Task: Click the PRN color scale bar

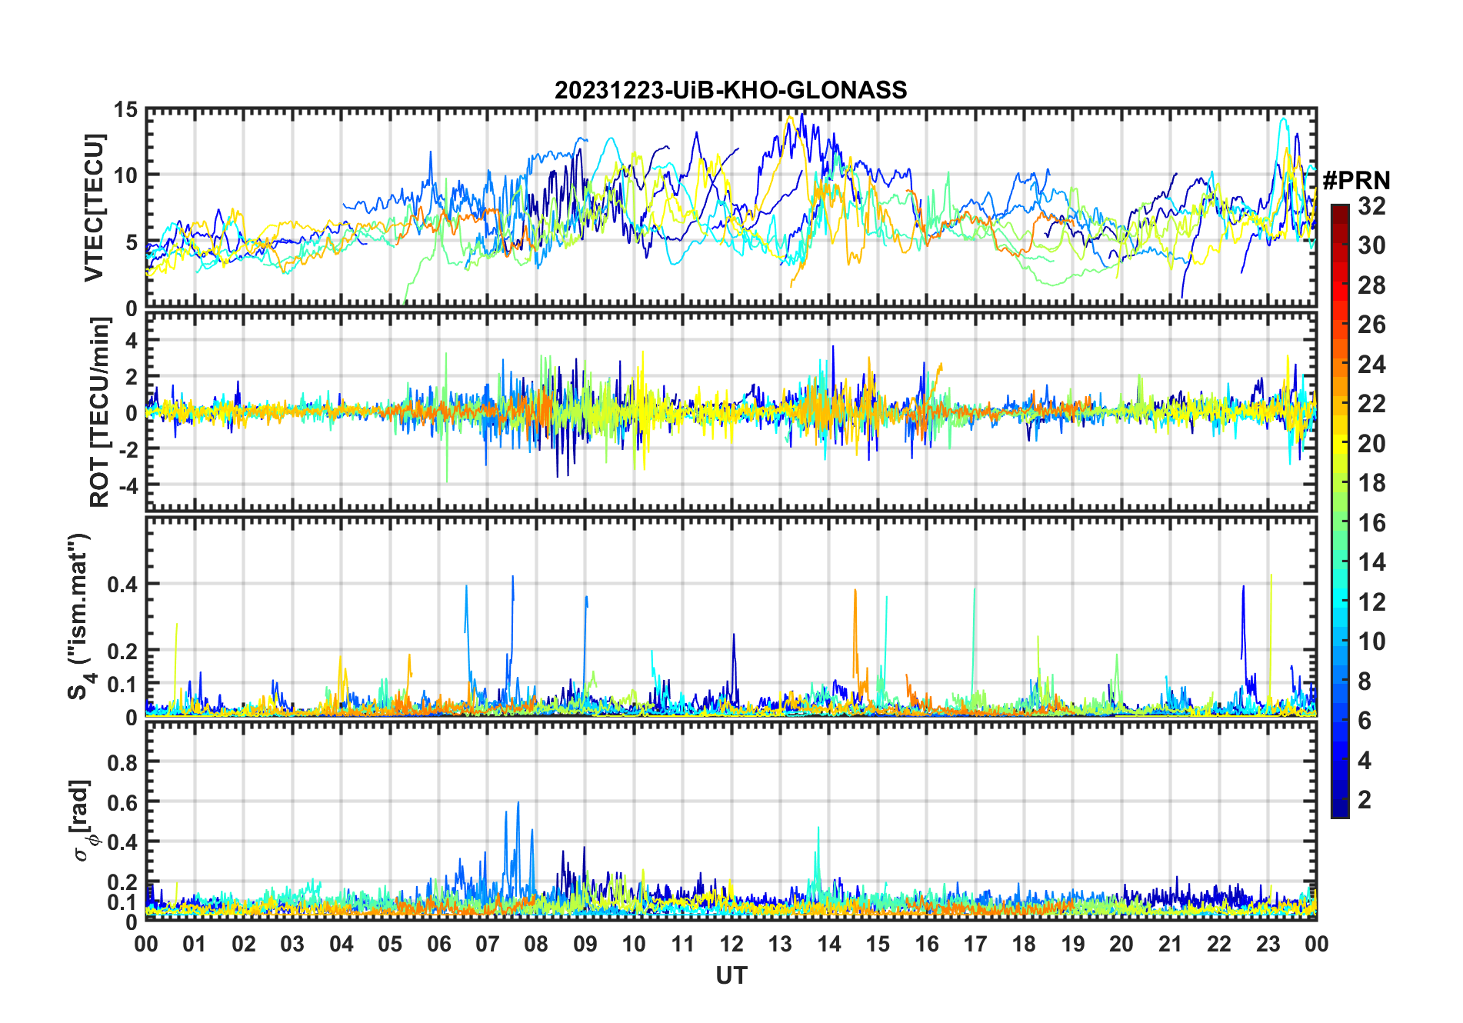Action: (1339, 511)
